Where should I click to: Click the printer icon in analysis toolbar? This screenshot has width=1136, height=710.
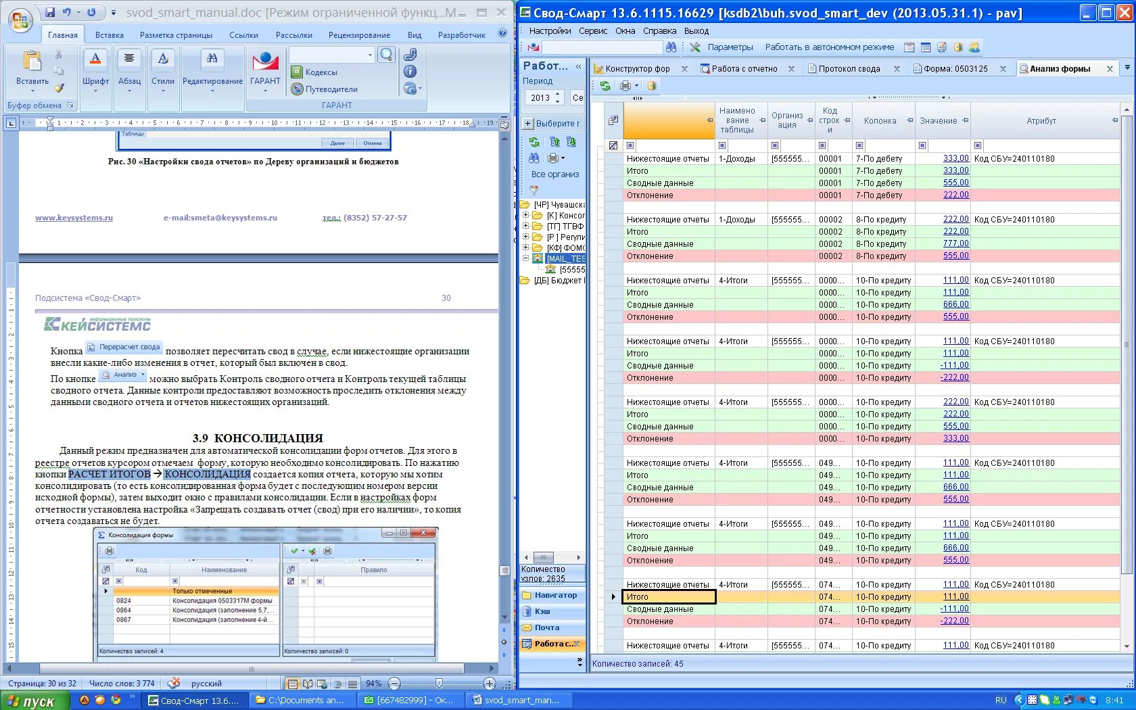coord(625,86)
